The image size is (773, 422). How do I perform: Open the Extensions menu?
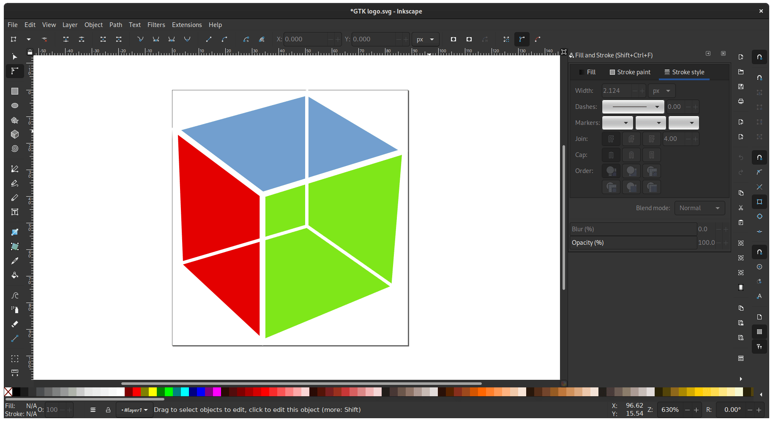pos(186,24)
